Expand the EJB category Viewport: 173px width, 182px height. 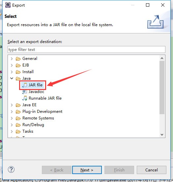pos(12,65)
